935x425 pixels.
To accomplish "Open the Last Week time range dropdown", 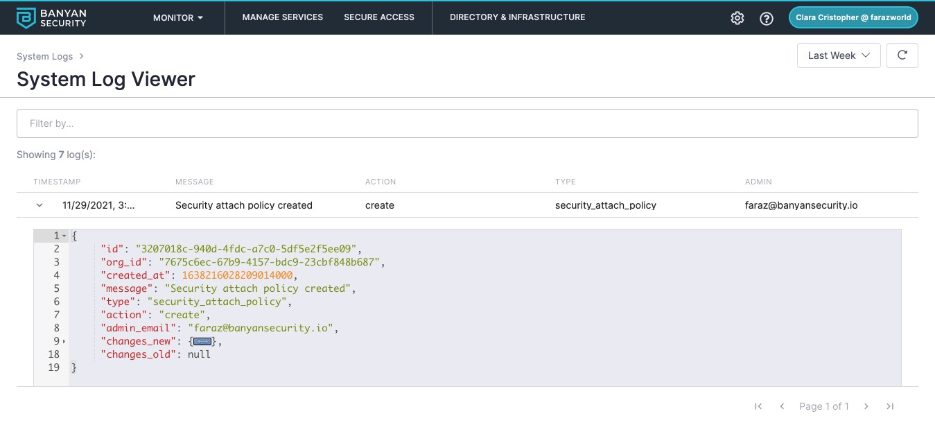I will [x=839, y=55].
